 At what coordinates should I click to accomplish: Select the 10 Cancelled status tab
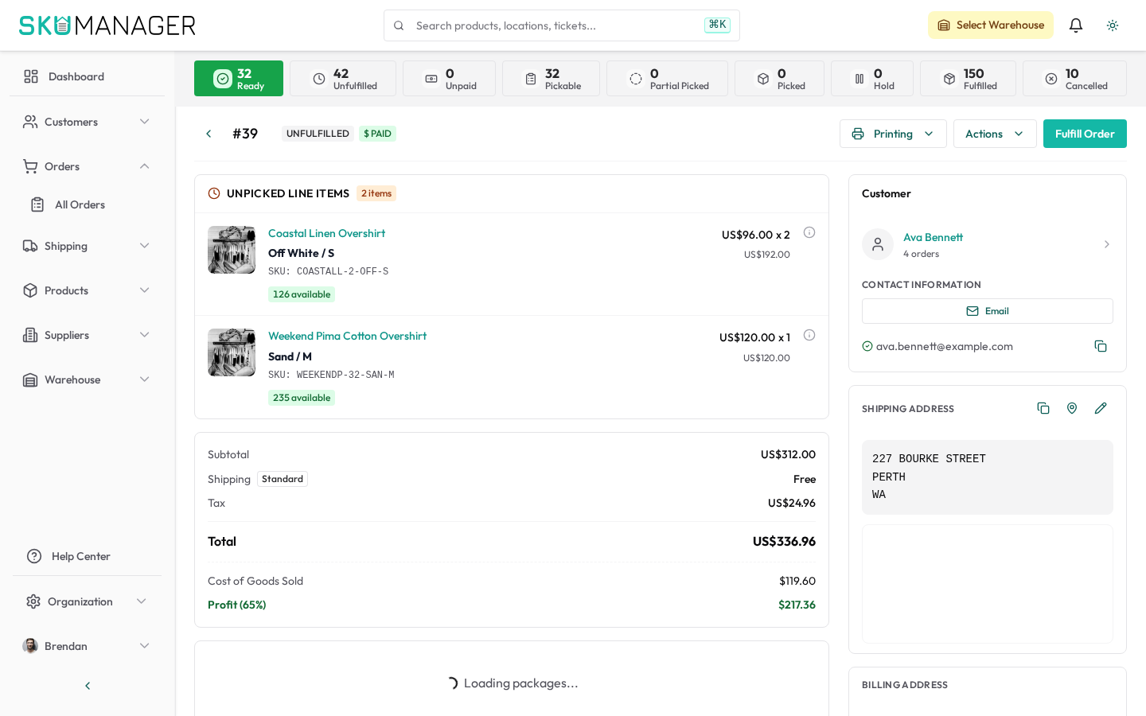coord(1074,79)
